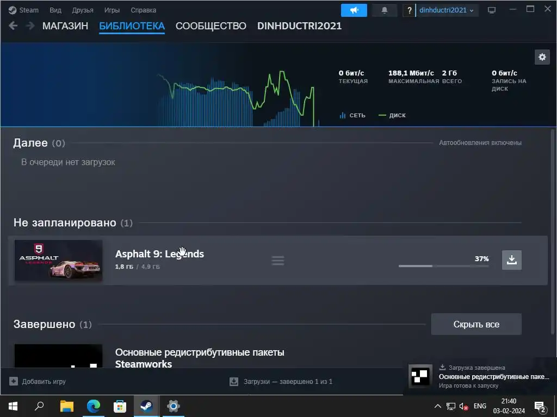
Task: Click the 37% progress label
Action: (482, 258)
